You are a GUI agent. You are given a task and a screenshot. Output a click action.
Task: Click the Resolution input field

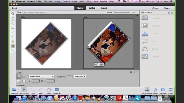pos(70,77)
